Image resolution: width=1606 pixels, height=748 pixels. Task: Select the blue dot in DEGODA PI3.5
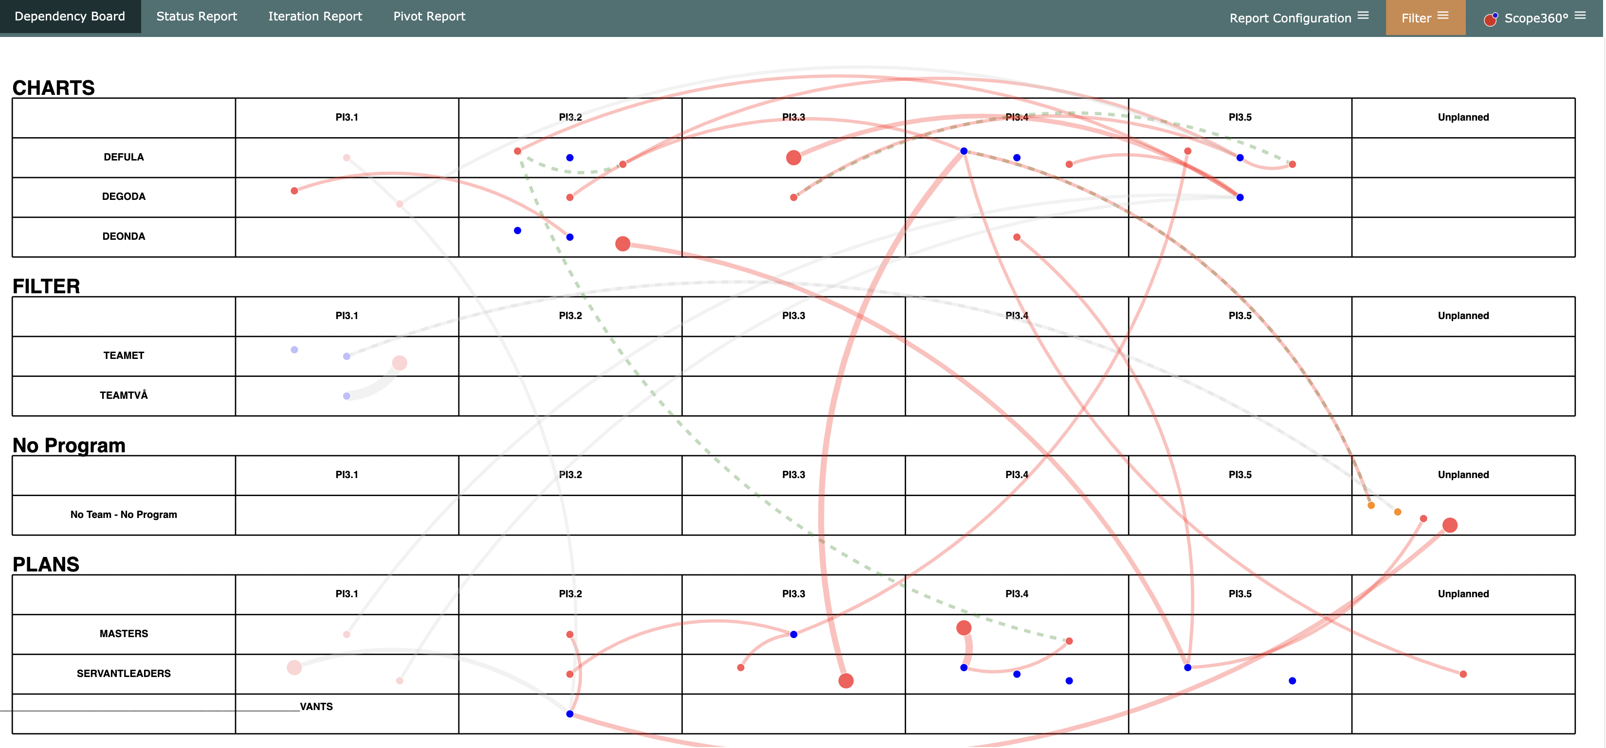[x=1240, y=197]
